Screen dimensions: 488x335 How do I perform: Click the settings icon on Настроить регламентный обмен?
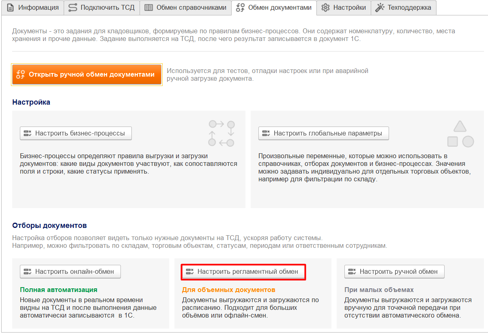point(190,271)
